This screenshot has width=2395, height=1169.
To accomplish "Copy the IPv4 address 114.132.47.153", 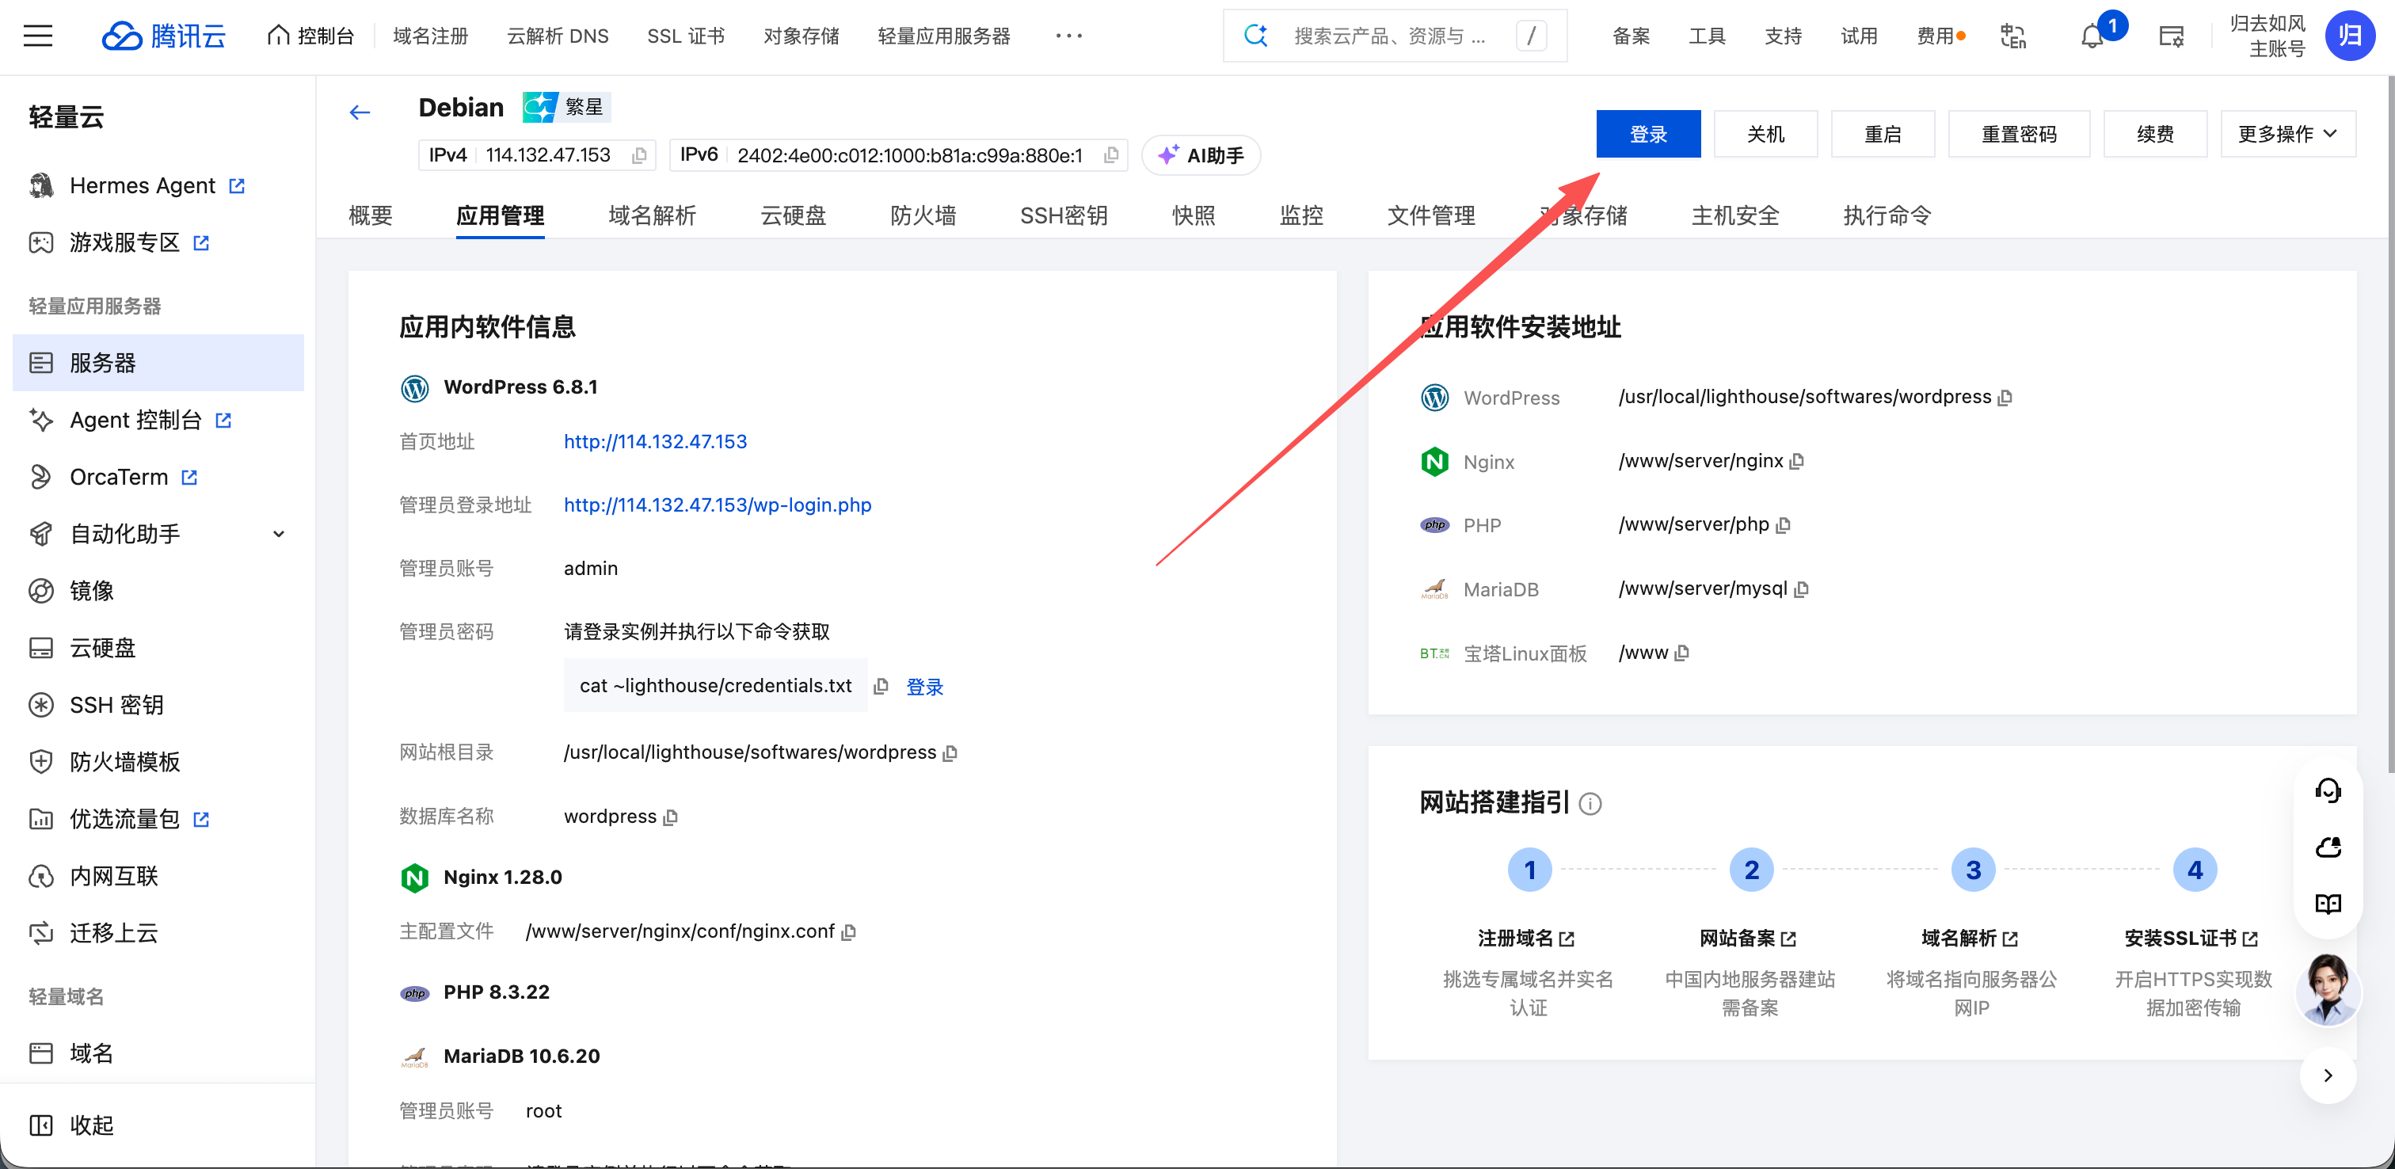I will tap(638, 155).
